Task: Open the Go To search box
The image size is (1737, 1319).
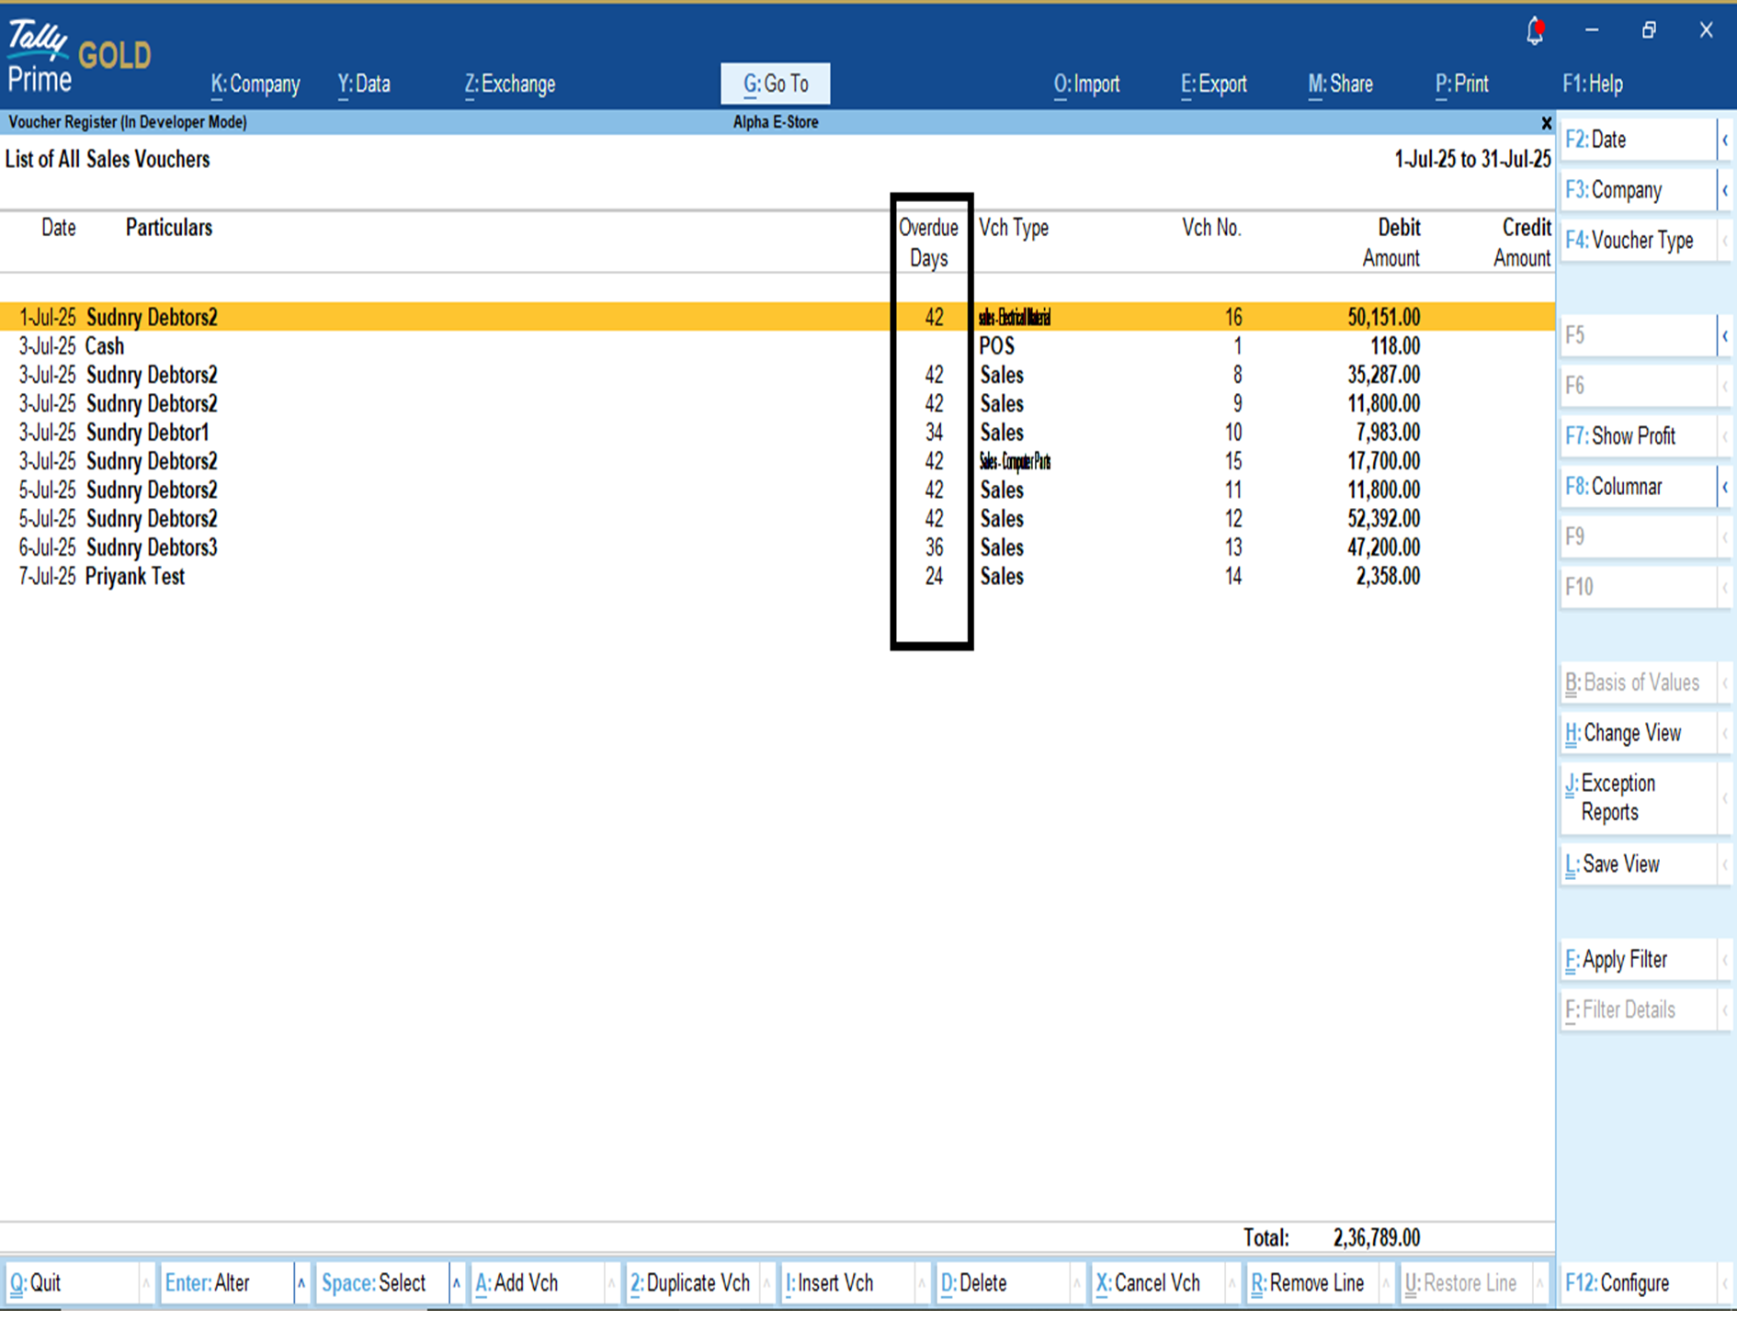Action: [775, 85]
